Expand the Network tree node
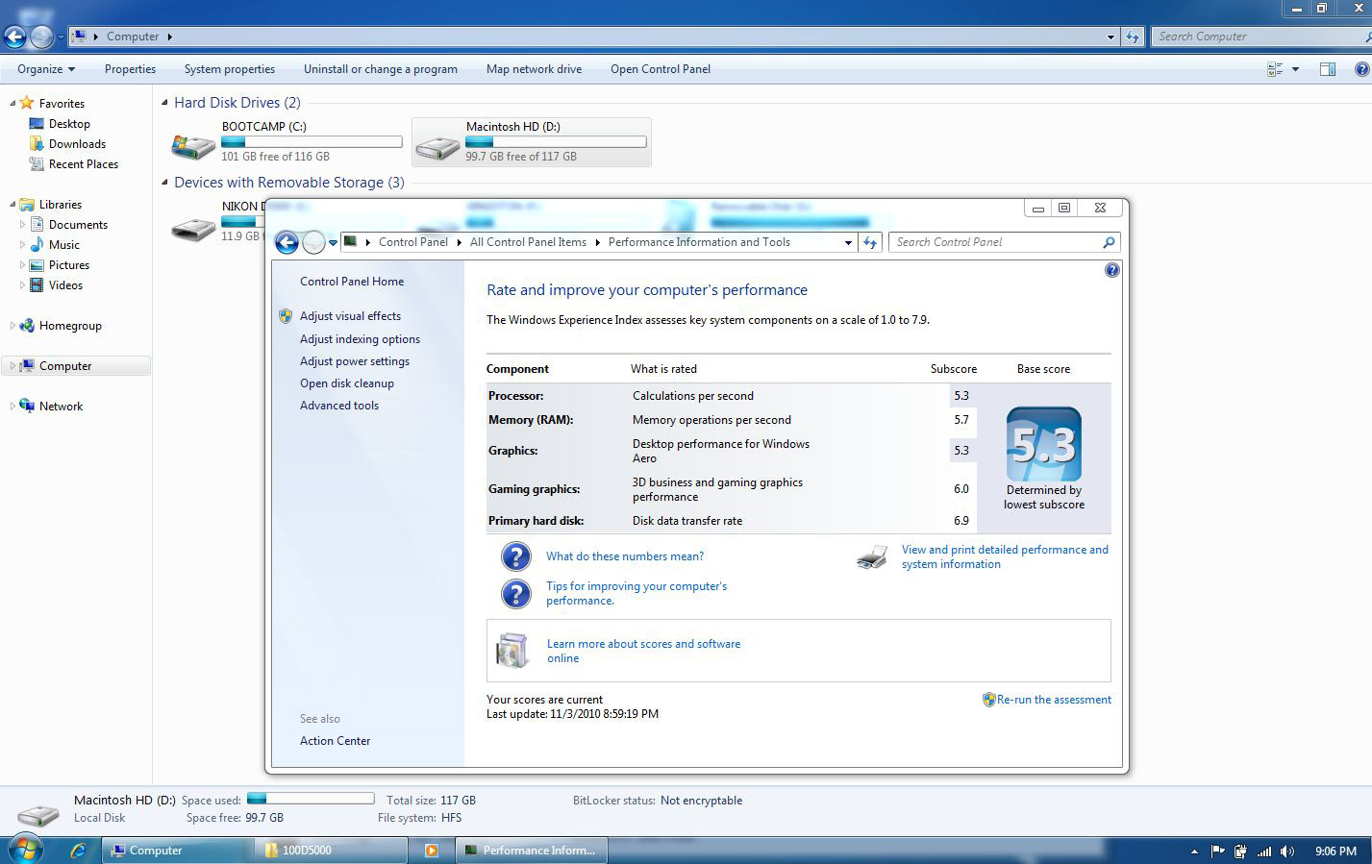The image size is (1372, 864). pos(12,406)
